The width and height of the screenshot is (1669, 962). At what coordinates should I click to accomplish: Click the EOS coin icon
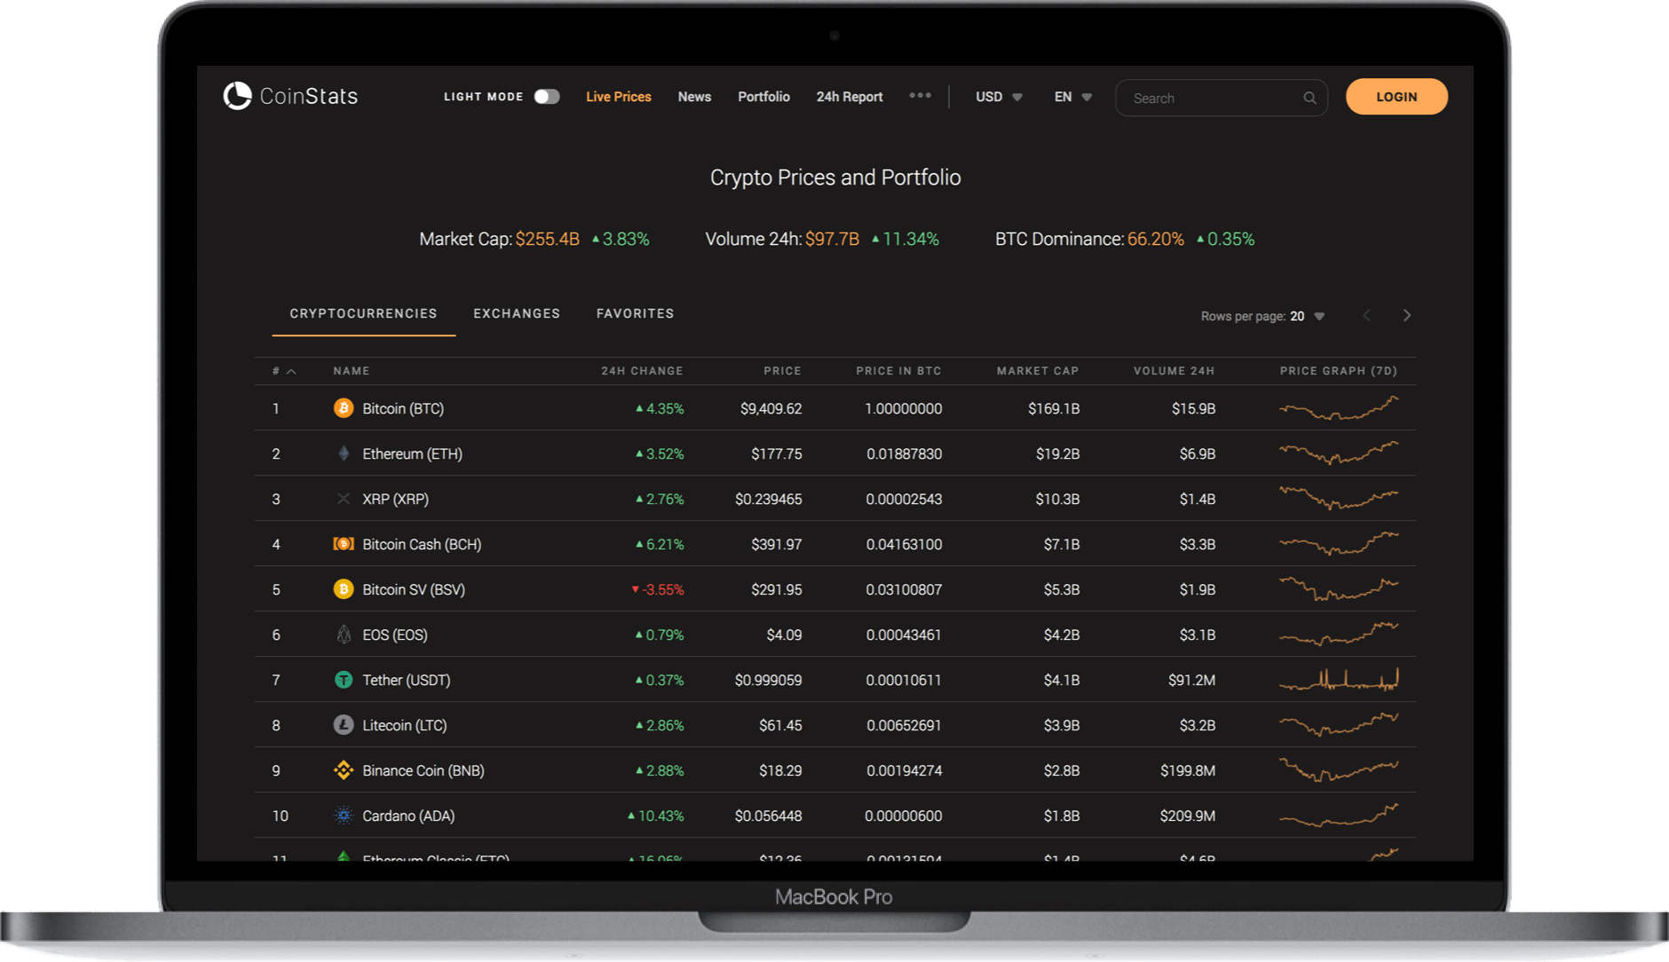(x=344, y=635)
